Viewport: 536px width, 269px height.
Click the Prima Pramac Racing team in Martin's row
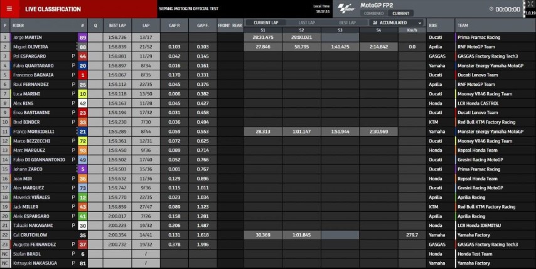478,37
